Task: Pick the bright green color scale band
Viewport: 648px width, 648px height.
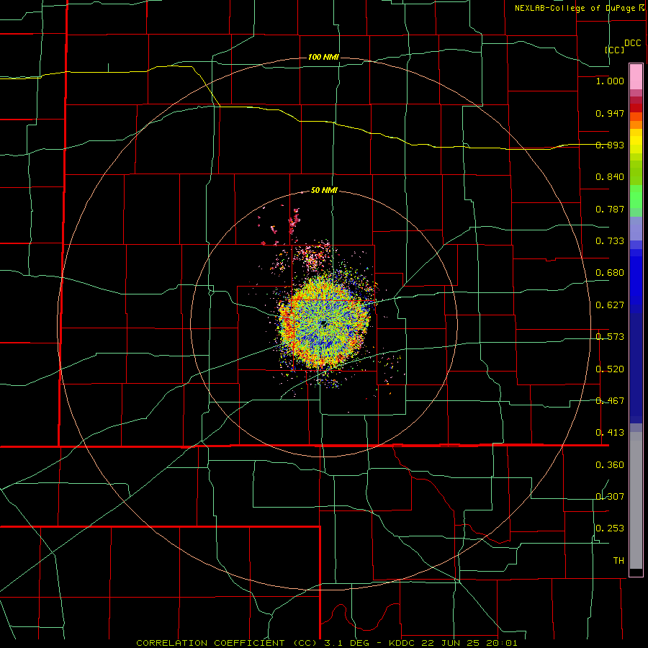Action: click(x=636, y=197)
